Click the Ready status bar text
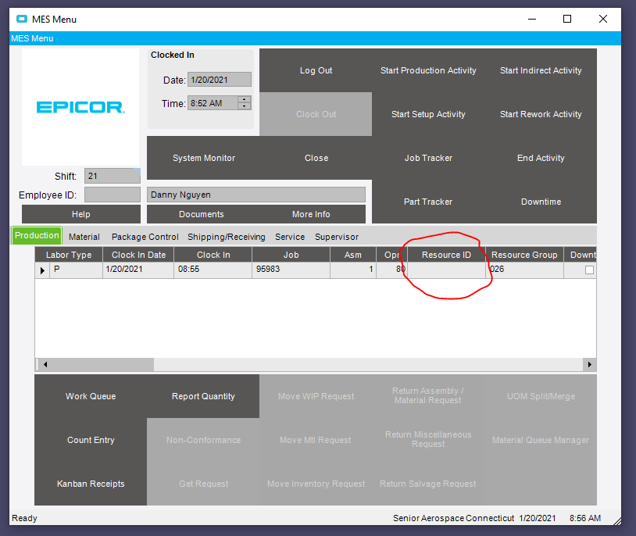This screenshot has width=636, height=536. click(x=24, y=518)
